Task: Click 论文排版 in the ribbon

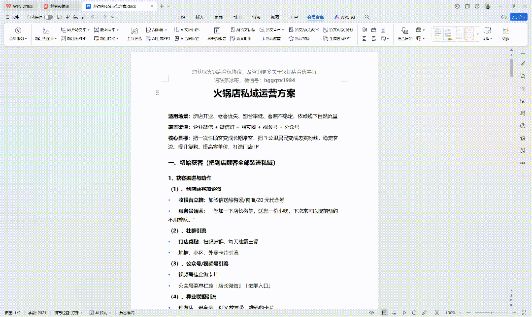Action: coord(299,39)
